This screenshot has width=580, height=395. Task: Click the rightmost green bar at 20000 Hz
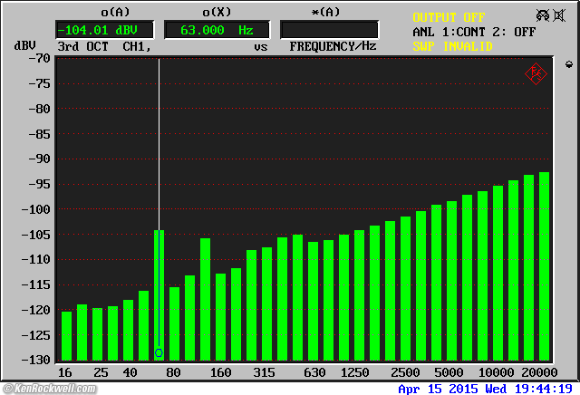[545, 265]
